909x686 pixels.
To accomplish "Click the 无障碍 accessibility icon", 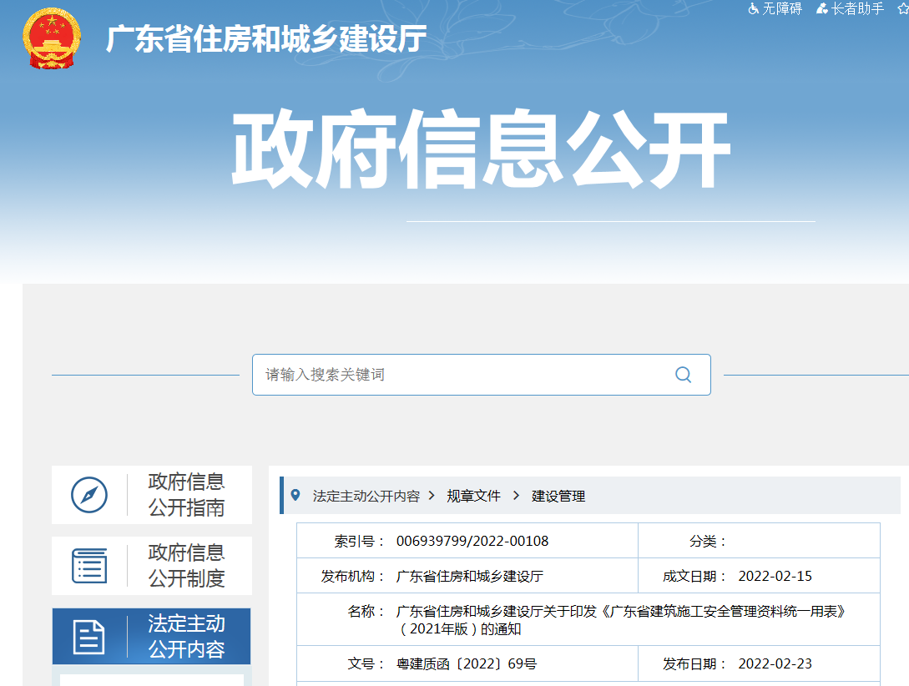I will click(754, 9).
